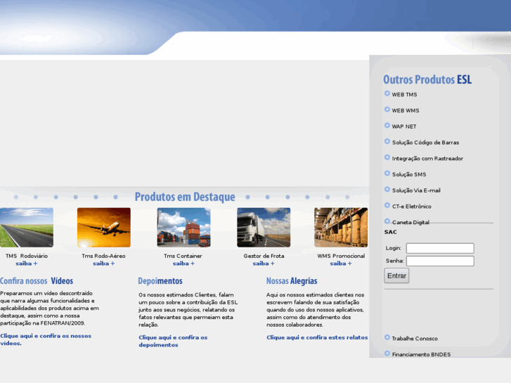This screenshot has width=511, height=383.
Task: Click saiba + under Tms Rodo-Aéreo
Action: [x=104, y=264]
